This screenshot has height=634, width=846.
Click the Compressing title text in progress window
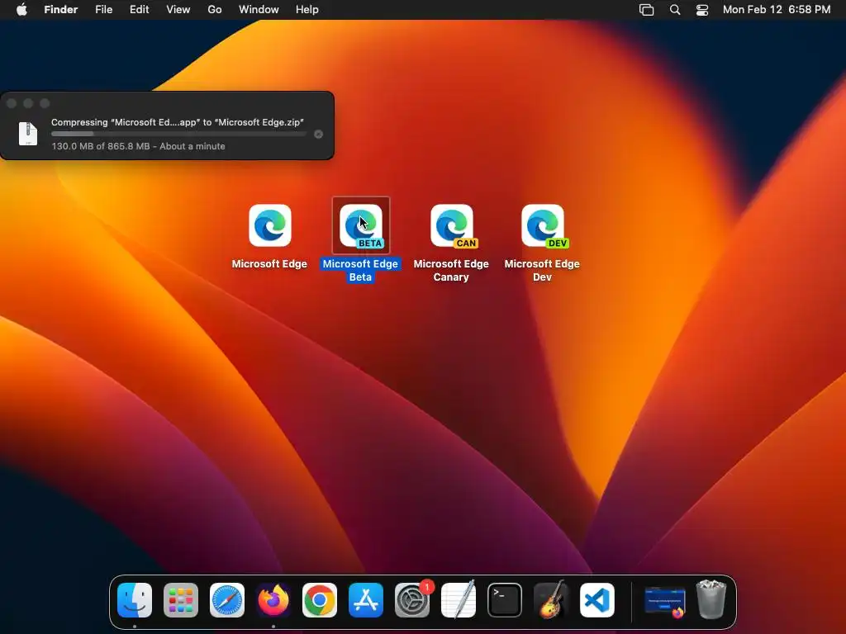[178, 122]
